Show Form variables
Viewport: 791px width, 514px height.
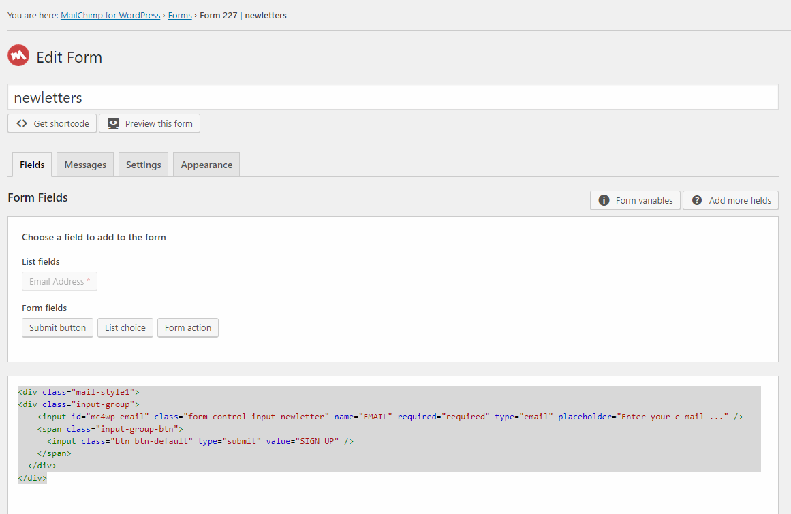click(635, 201)
